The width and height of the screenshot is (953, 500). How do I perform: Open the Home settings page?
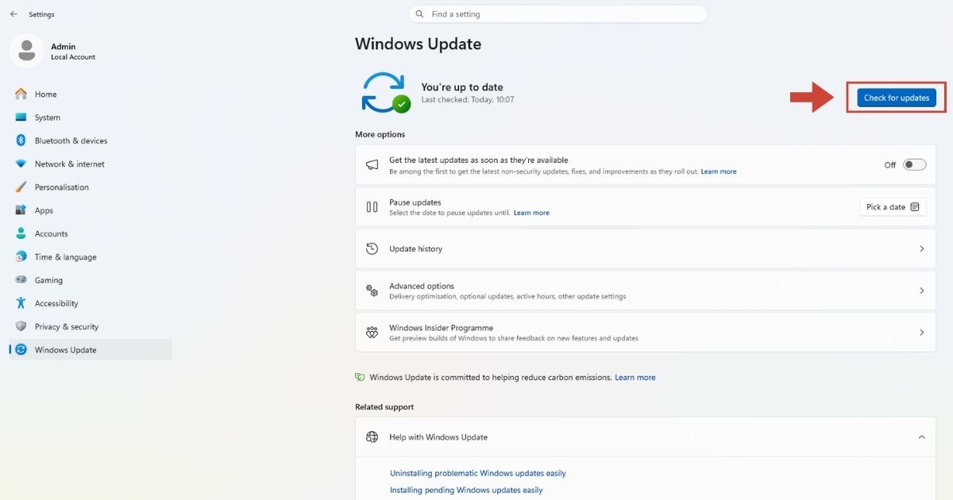[x=91, y=94]
